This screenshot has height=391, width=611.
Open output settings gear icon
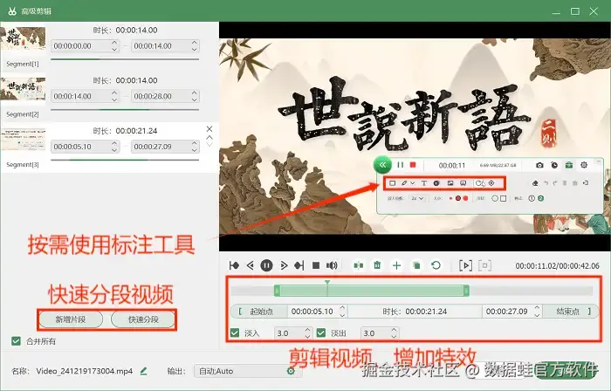coord(291,371)
